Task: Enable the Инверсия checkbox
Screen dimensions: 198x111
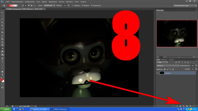Action: tap(73, 6)
